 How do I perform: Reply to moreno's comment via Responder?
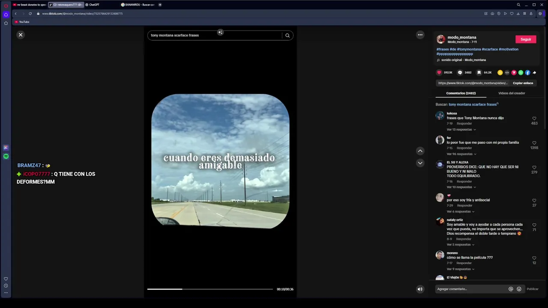pyautogui.click(x=464, y=263)
